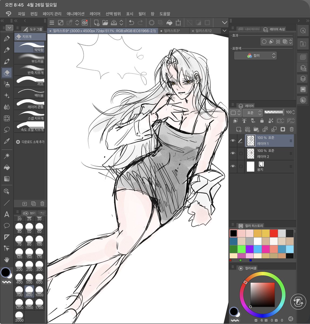Click the Save to cloud icon
The width and height of the screenshot is (310, 324).
pyautogui.click(x=114, y=23)
